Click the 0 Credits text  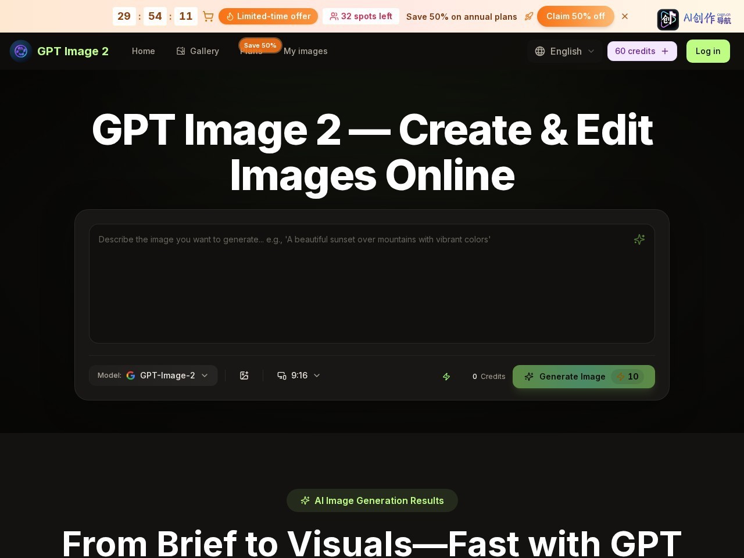pos(489,377)
